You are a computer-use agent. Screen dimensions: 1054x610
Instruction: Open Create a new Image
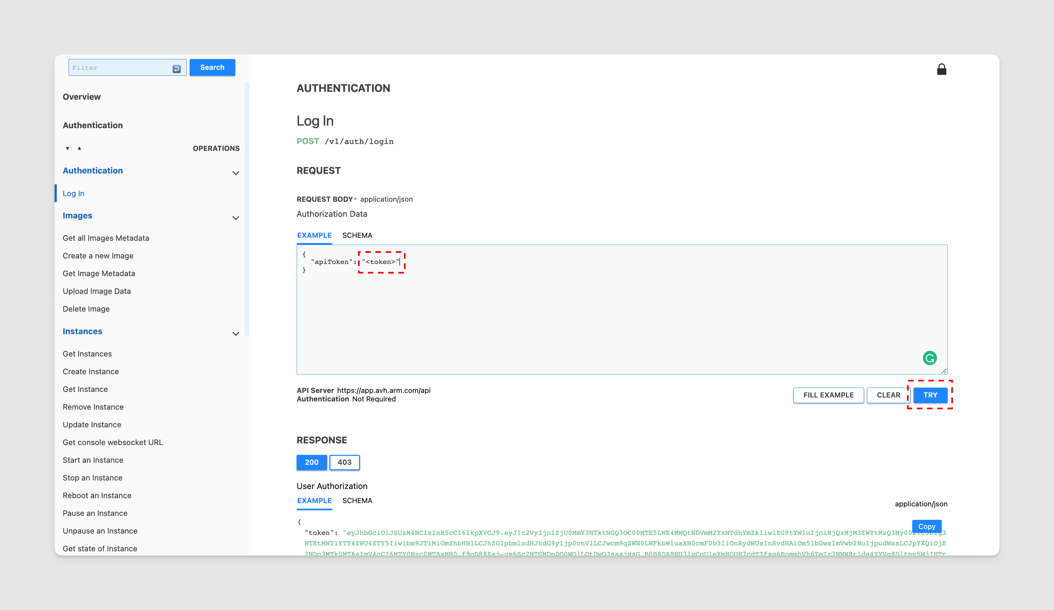click(98, 255)
